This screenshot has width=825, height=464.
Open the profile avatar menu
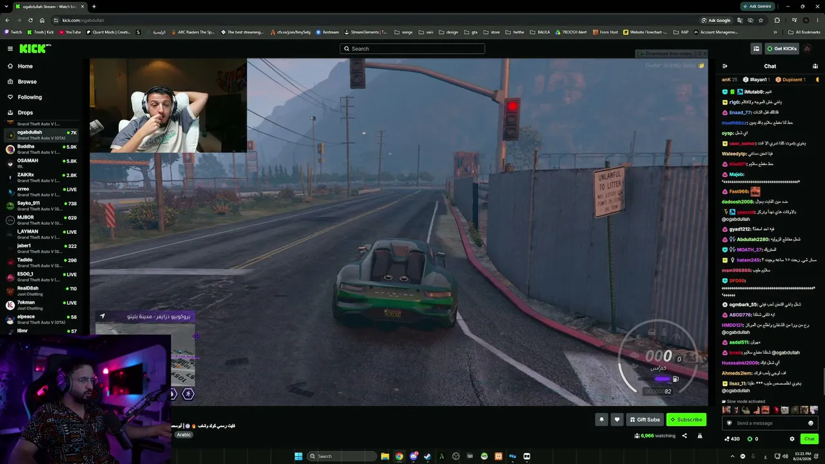807,48
